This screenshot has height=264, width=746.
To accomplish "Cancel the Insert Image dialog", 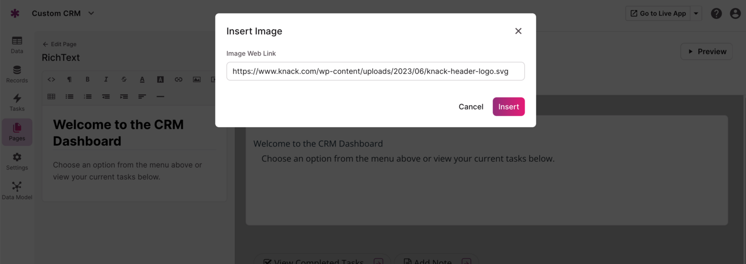I will [470, 107].
